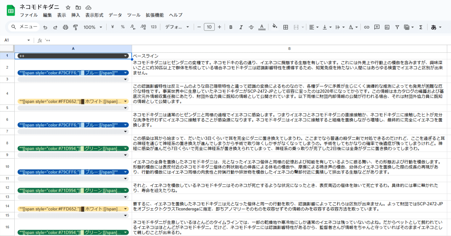Select the print icon in the toolbar
This screenshot has width=451, height=236.
click(x=65, y=27)
